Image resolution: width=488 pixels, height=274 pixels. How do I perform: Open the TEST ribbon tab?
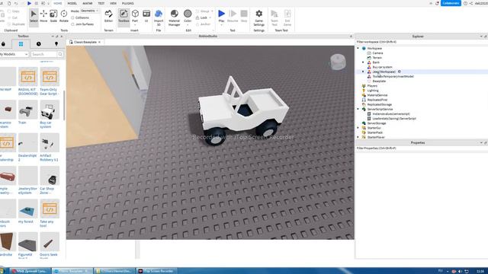click(x=101, y=3)
